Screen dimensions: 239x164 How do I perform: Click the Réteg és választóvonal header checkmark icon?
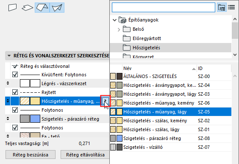(x=15, y=66)
